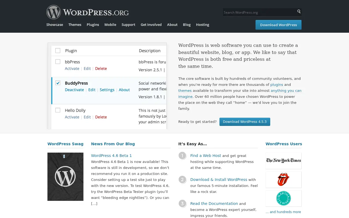The image size is (349, 218).
Task: Click the 'Description' column header text
Action: [150, 51]
